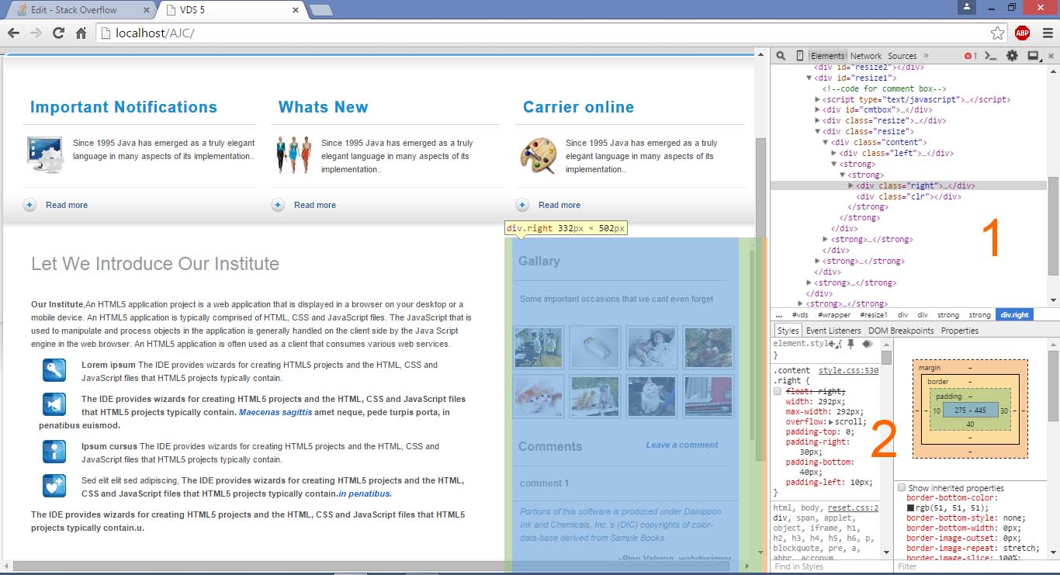Switch to DOM Breakpoints tab
The width and height of the screenshot is (1060, 575).
[901, 331]
